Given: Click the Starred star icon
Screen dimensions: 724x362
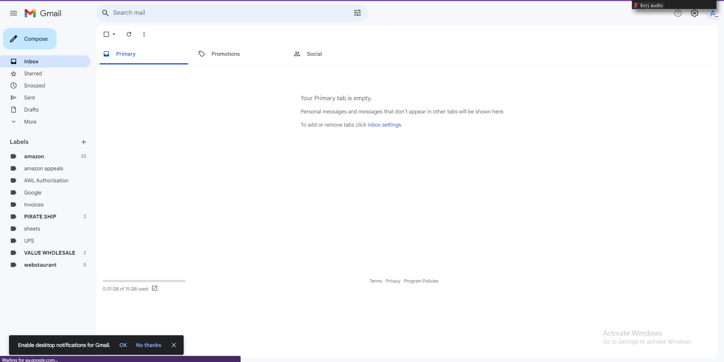Looking at the screenshot, I should 14,73.
